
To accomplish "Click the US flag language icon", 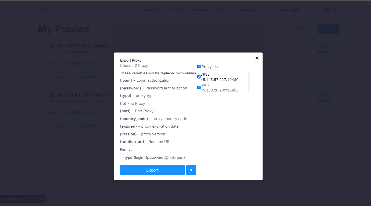I will [328, 10].
